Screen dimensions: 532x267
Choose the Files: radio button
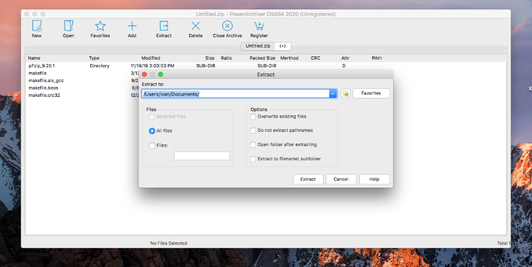coord(152,146)
